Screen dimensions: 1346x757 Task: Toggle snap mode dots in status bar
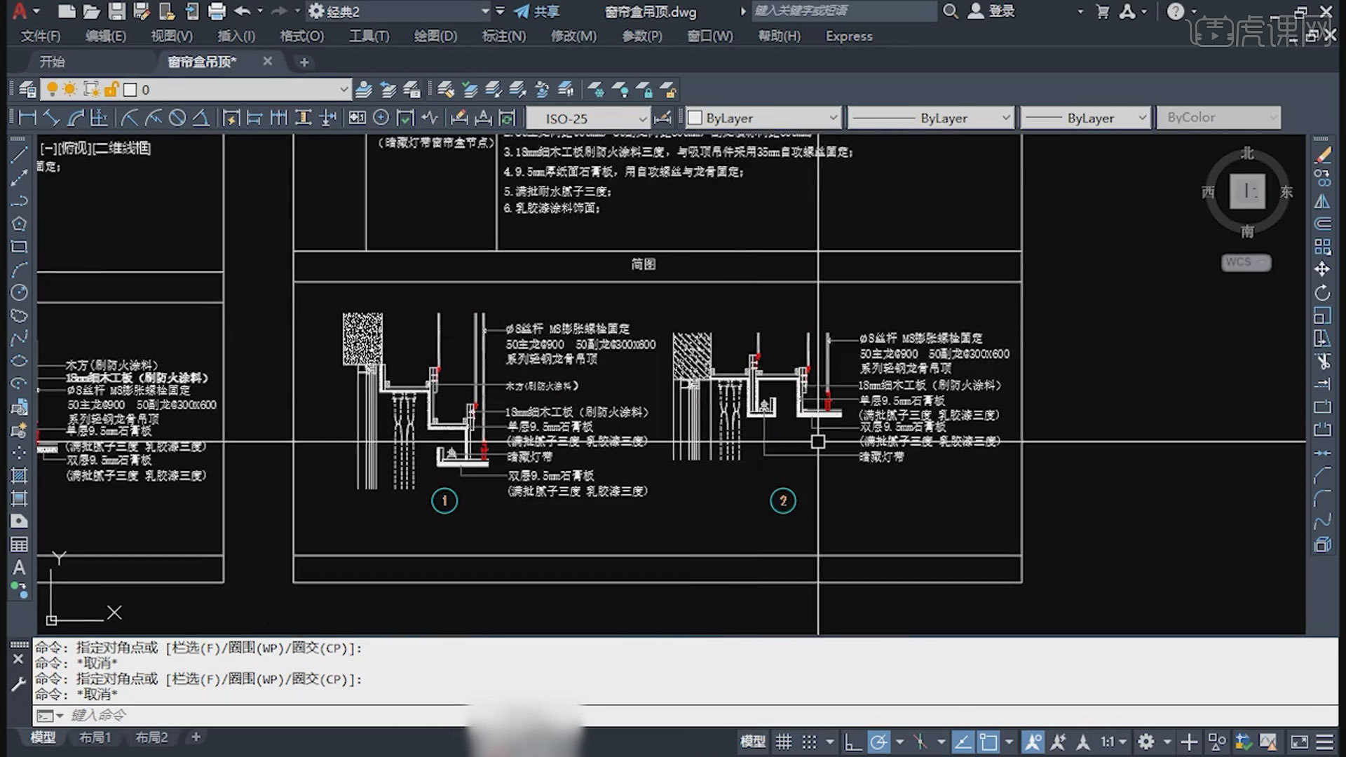point(810,742)
